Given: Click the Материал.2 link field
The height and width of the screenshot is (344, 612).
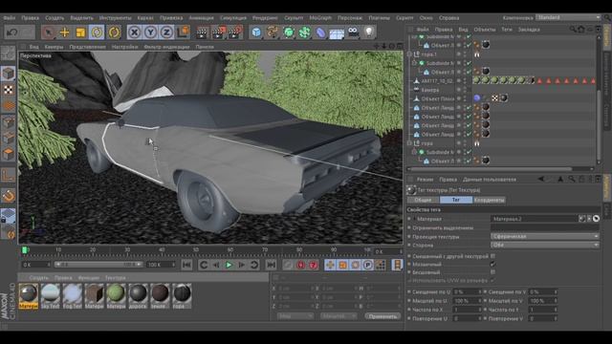Looking at the screenshot, I should [x=534, y=219].
